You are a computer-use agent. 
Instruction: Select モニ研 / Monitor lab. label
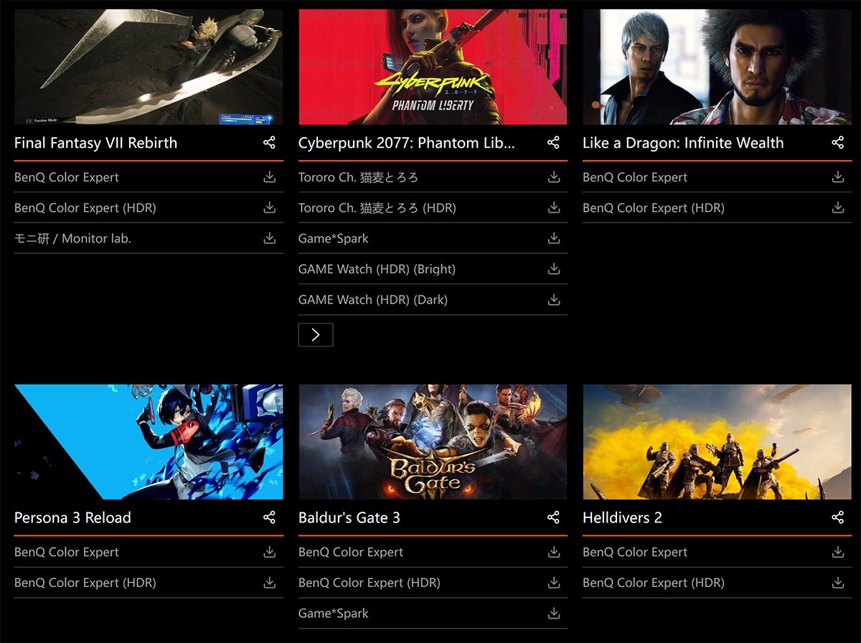(72, 238)
